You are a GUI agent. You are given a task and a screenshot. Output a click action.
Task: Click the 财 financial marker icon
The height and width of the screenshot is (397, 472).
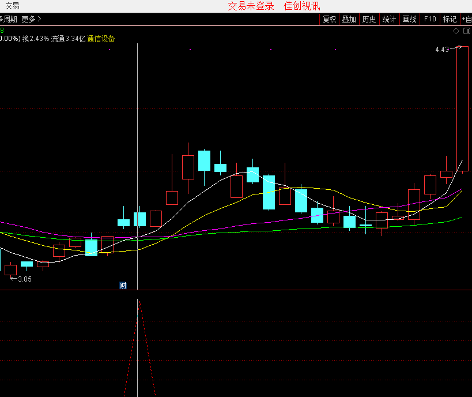[x=123, y=285]
